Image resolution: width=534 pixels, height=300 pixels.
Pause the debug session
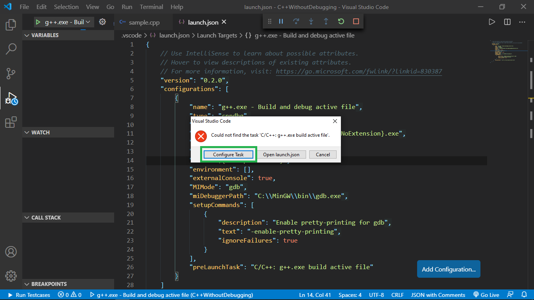(281, 21)
